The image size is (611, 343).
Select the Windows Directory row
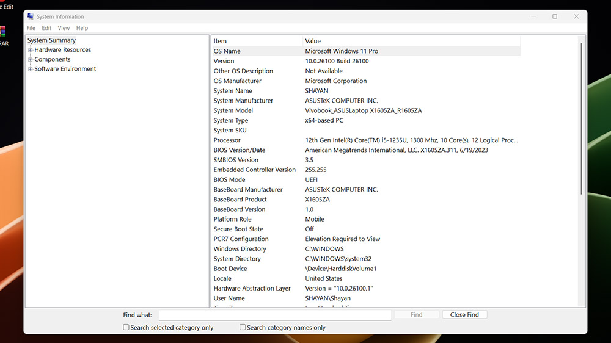pyautogui.click(x=366, y=249)
